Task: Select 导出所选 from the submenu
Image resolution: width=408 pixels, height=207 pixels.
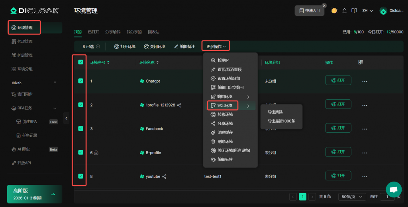Action: 275,112
